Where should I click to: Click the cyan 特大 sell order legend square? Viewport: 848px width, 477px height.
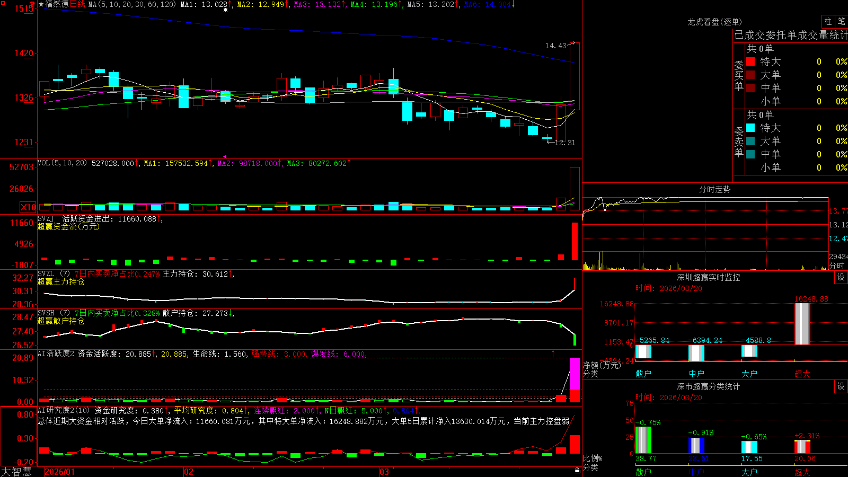point(750,128)
